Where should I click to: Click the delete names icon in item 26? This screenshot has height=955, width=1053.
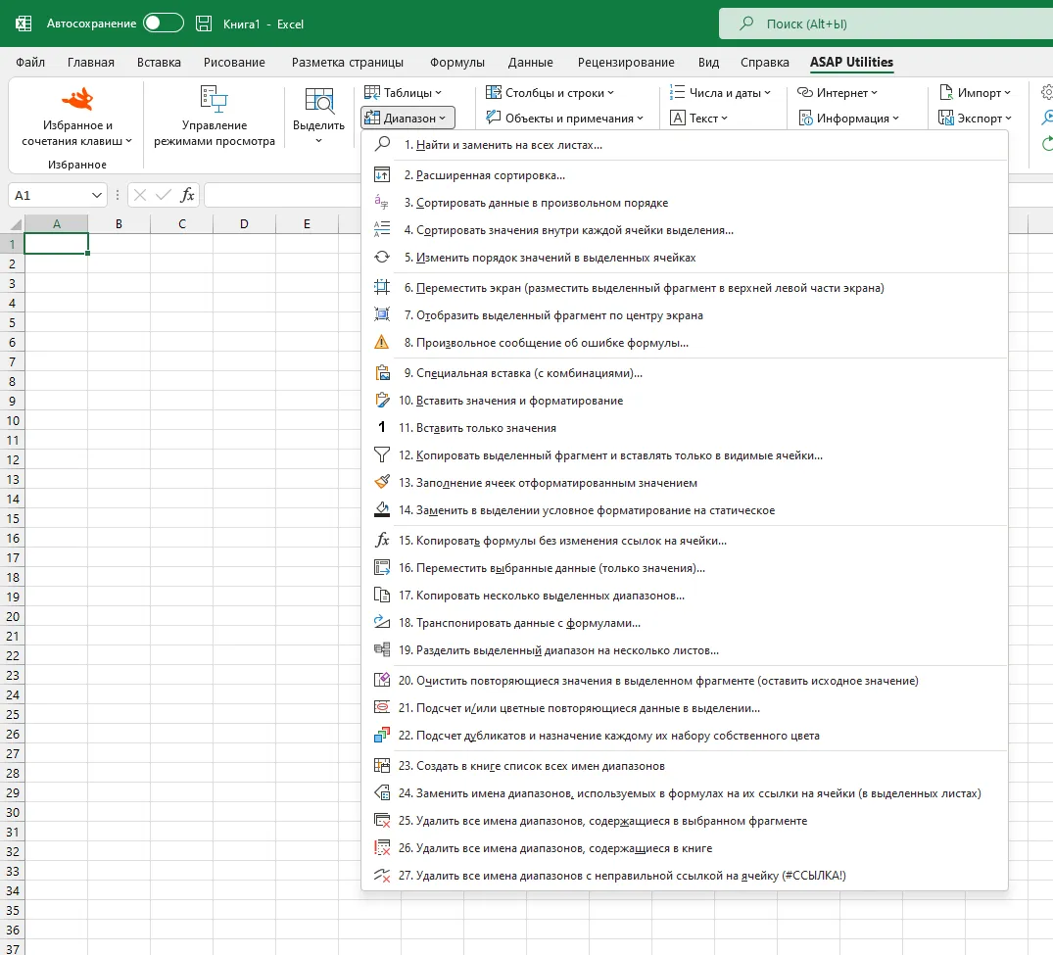tap(382, 847)
